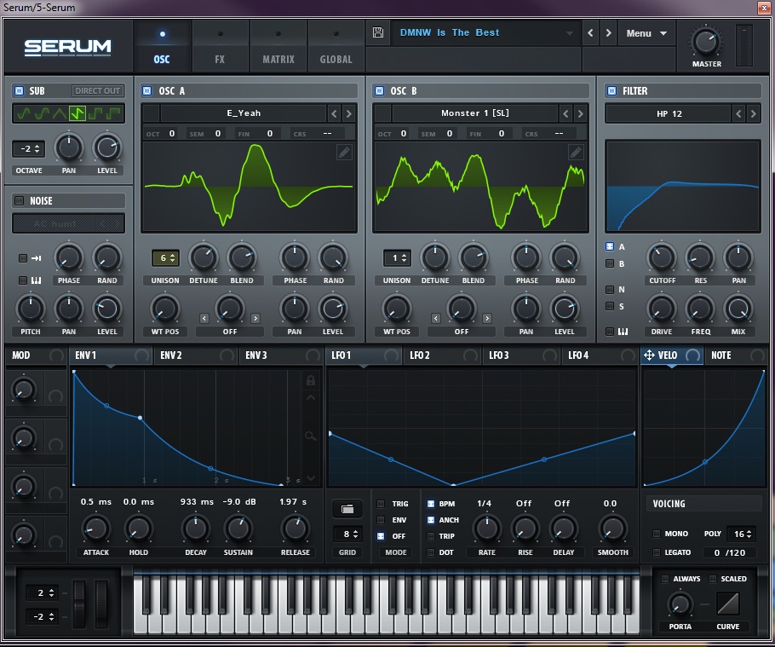Select the portamento curve shape icon
Viewport: 775px width, 647px height.
[x=726, y=604]
